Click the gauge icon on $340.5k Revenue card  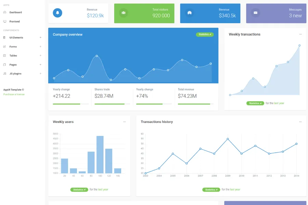point(190,13)
